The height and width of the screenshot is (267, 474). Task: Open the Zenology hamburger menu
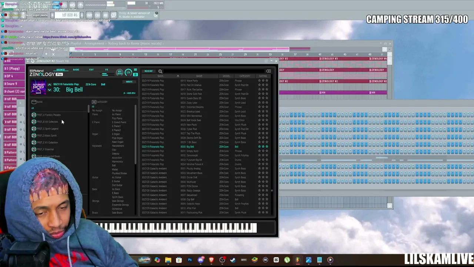[136, 70]
